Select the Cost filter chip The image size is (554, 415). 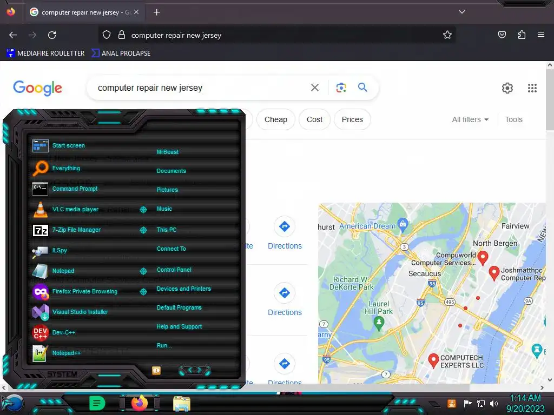314,119
